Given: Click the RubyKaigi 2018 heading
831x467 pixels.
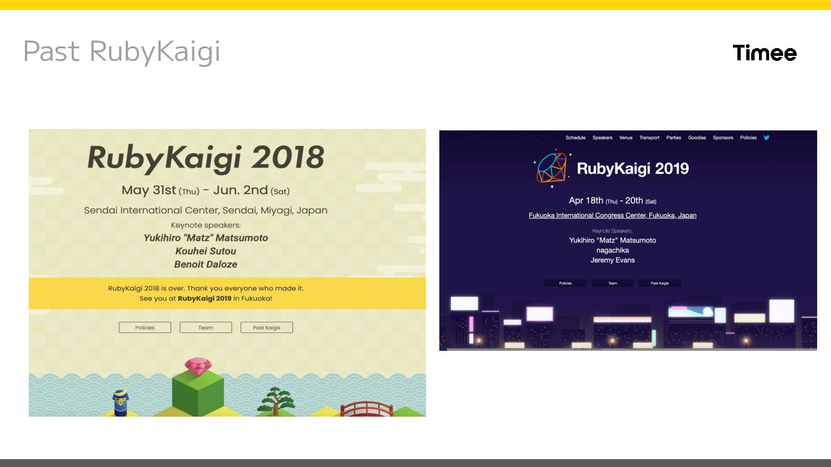Looking at the screenshot, I should pos(206,157).
